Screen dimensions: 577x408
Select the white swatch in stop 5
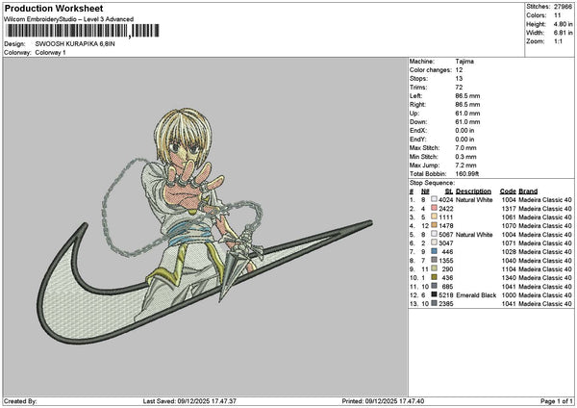(435, 234)
